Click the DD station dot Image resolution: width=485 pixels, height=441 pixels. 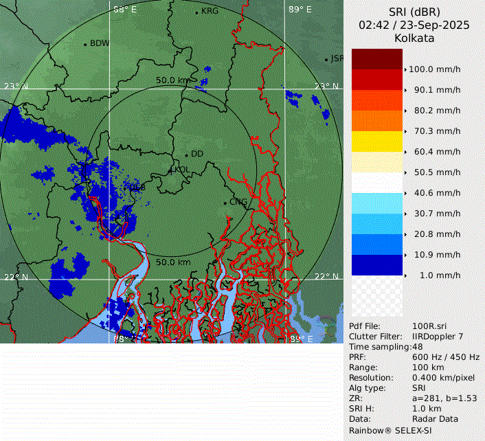(186, 155)
